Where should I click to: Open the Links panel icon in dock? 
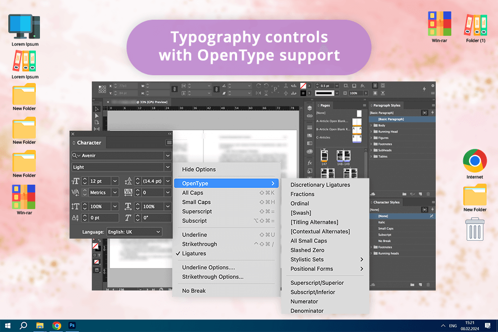(x=310, y=116)
